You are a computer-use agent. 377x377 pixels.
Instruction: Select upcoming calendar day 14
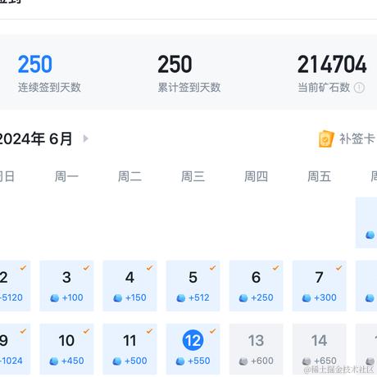click(x=319, y=349)
